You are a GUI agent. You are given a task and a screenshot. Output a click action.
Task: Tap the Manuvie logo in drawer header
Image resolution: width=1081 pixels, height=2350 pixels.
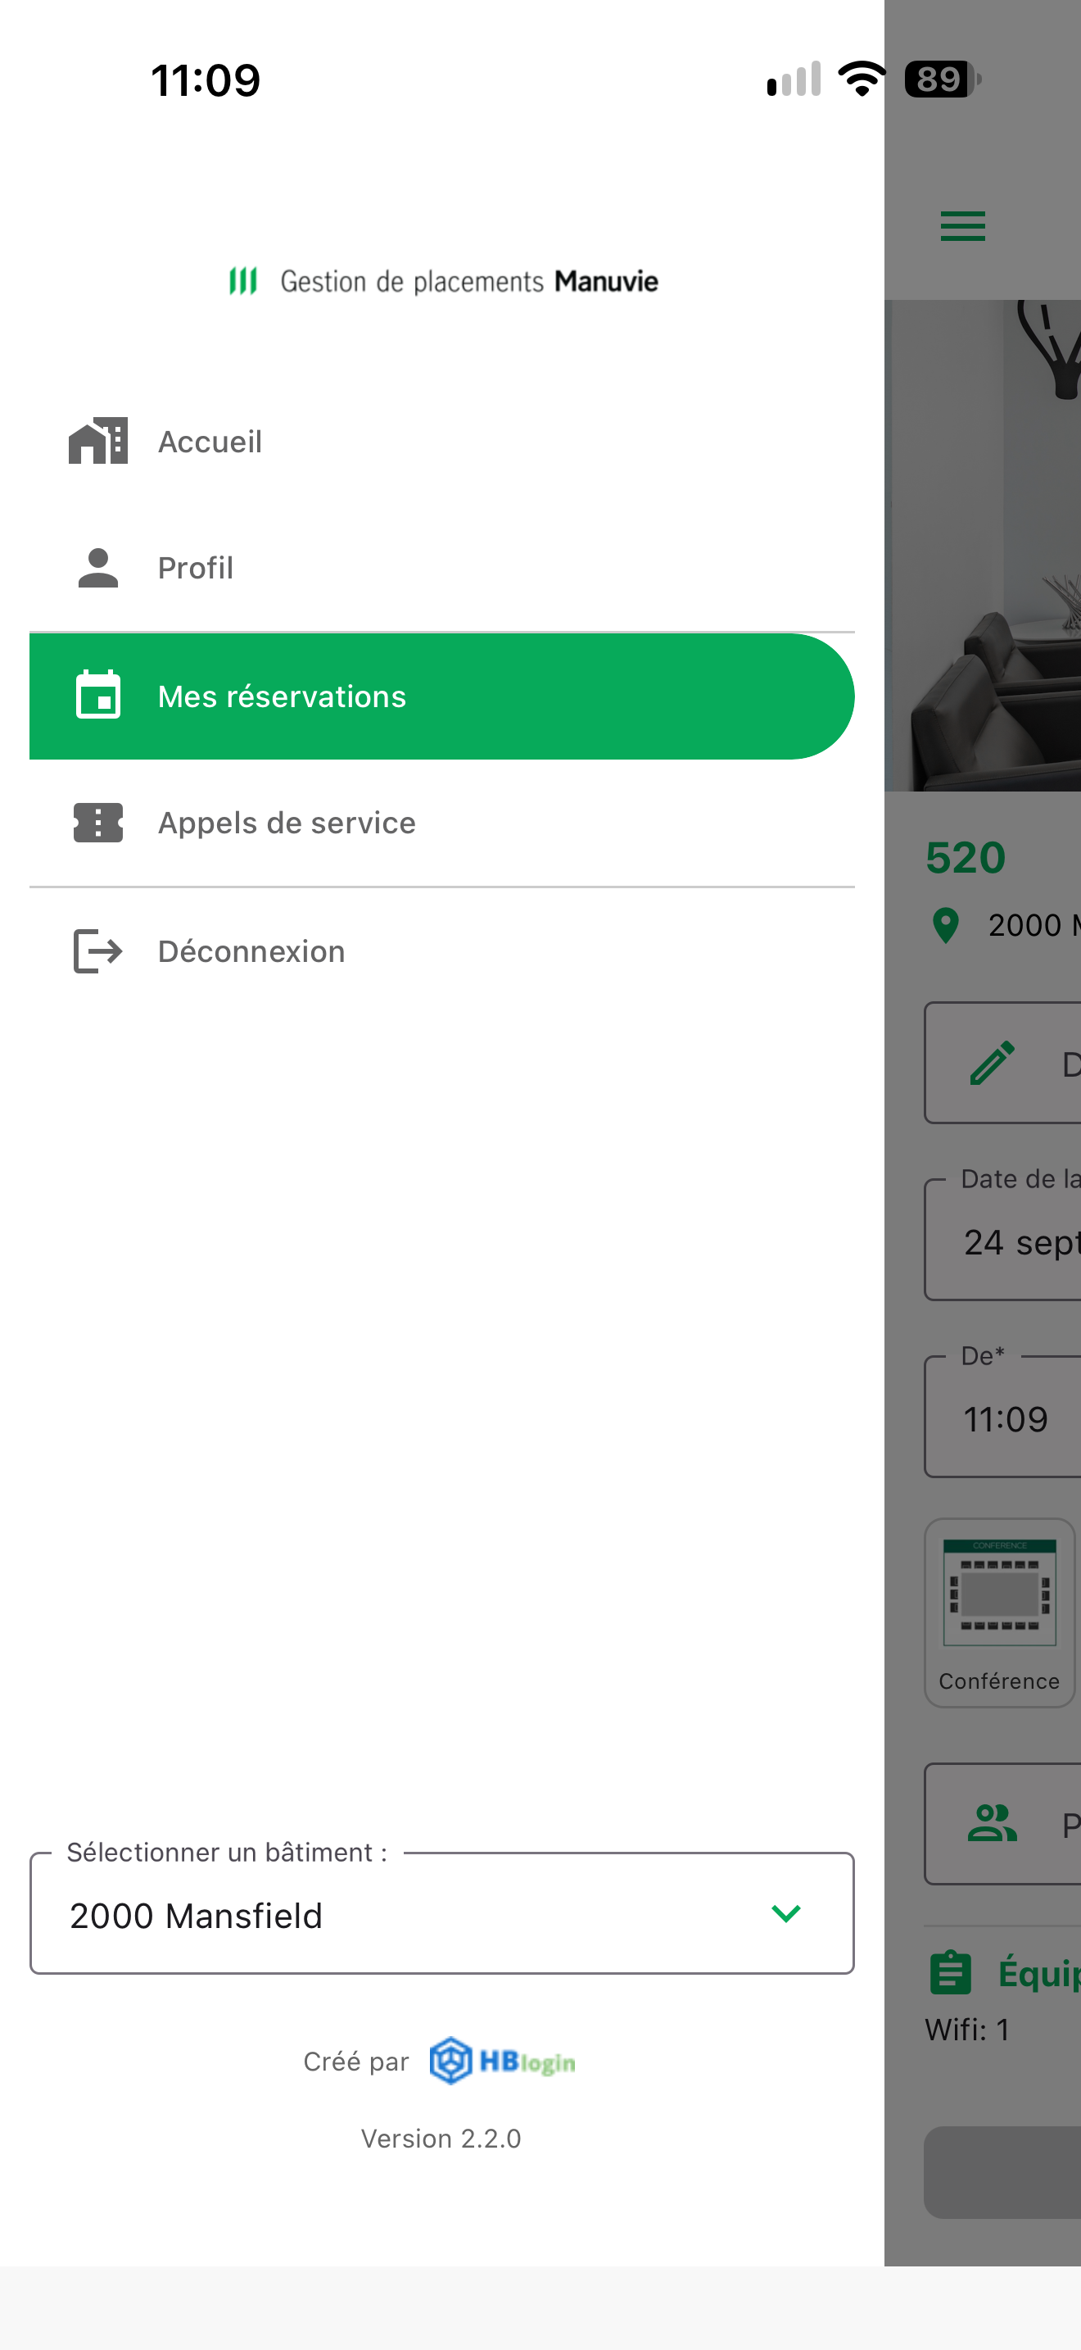click(443, 281)
